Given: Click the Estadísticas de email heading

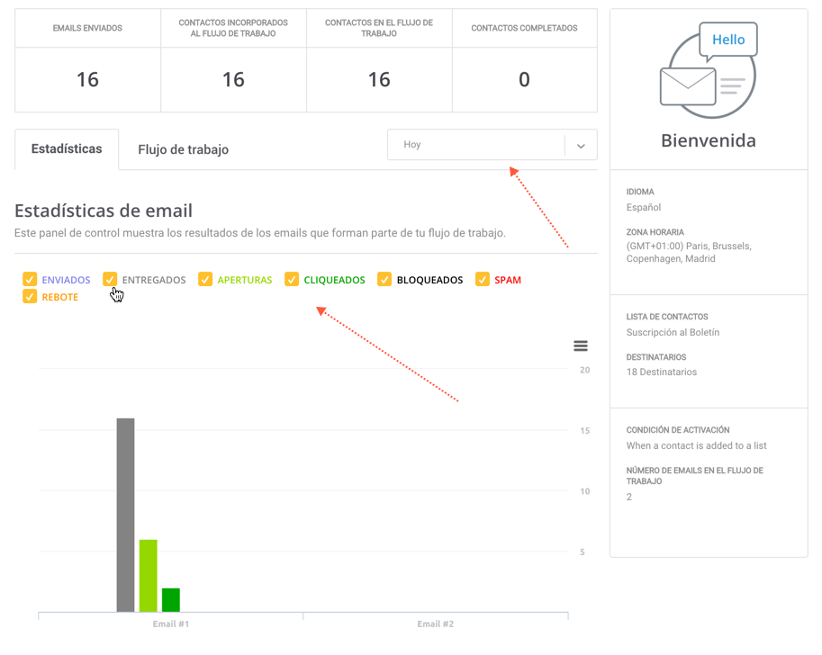Looking at the screenshot, I should click(104, 211).
